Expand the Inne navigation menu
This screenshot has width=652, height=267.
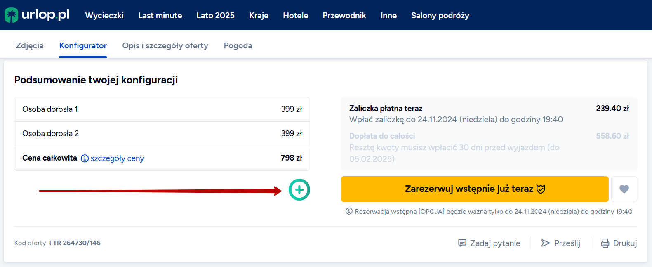pyautogui.click(x=388, y=15)
